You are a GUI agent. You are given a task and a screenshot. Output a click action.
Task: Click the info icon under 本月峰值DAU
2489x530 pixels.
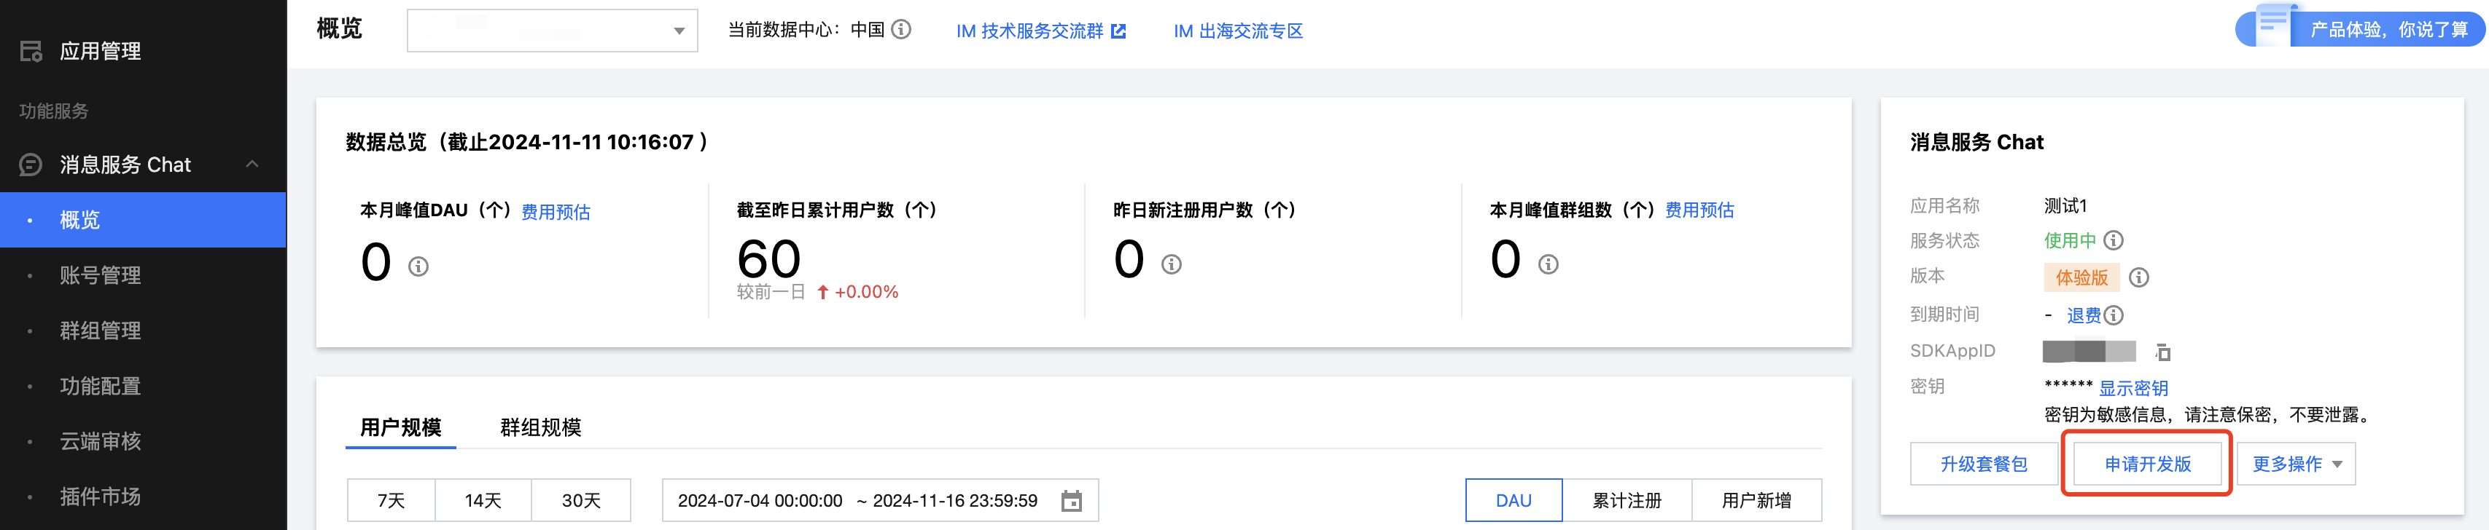coord(418,266)
